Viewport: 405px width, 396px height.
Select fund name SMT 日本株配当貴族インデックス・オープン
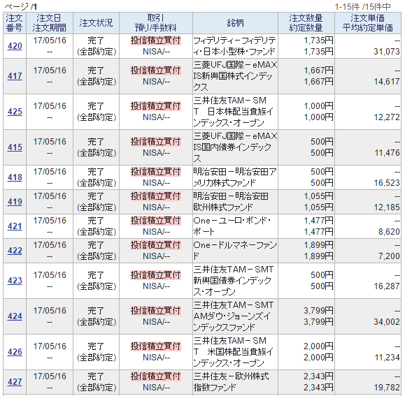click(x=233, y=112)
